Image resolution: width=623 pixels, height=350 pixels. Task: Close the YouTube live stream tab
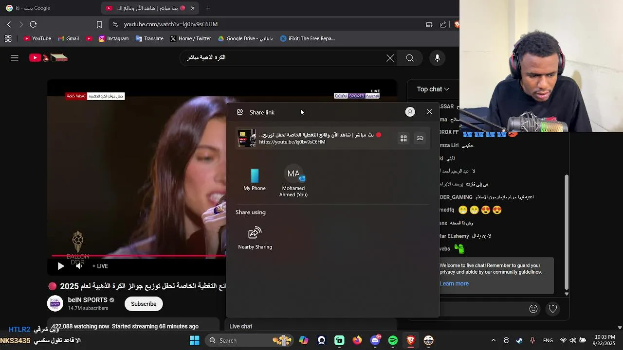[192, 8]
